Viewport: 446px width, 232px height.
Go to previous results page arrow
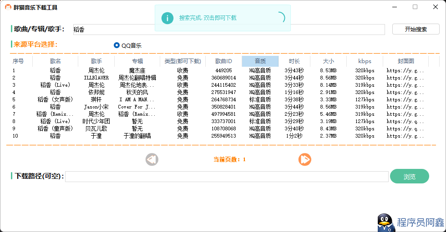[x=152, y=159]
